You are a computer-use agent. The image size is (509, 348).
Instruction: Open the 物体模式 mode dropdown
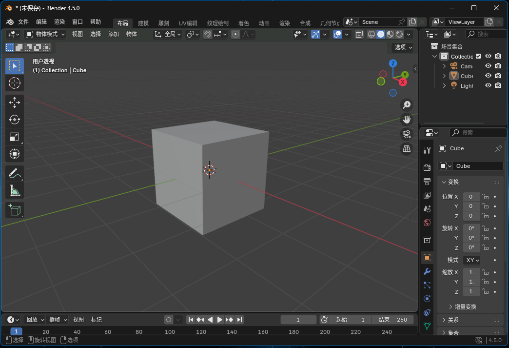pyautogui.click(x=45, y=34)
